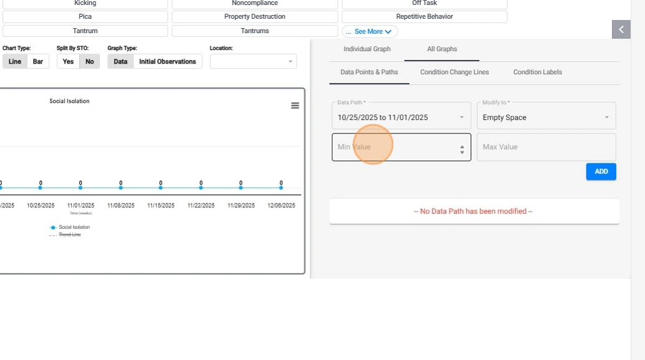
Task: Click Min Value stepper arrows
Action: coord(462,150)
